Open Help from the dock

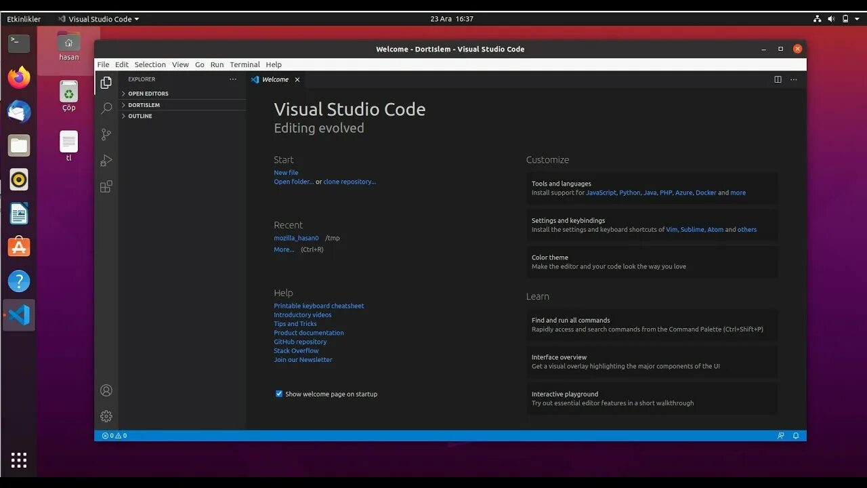[19, 281]
